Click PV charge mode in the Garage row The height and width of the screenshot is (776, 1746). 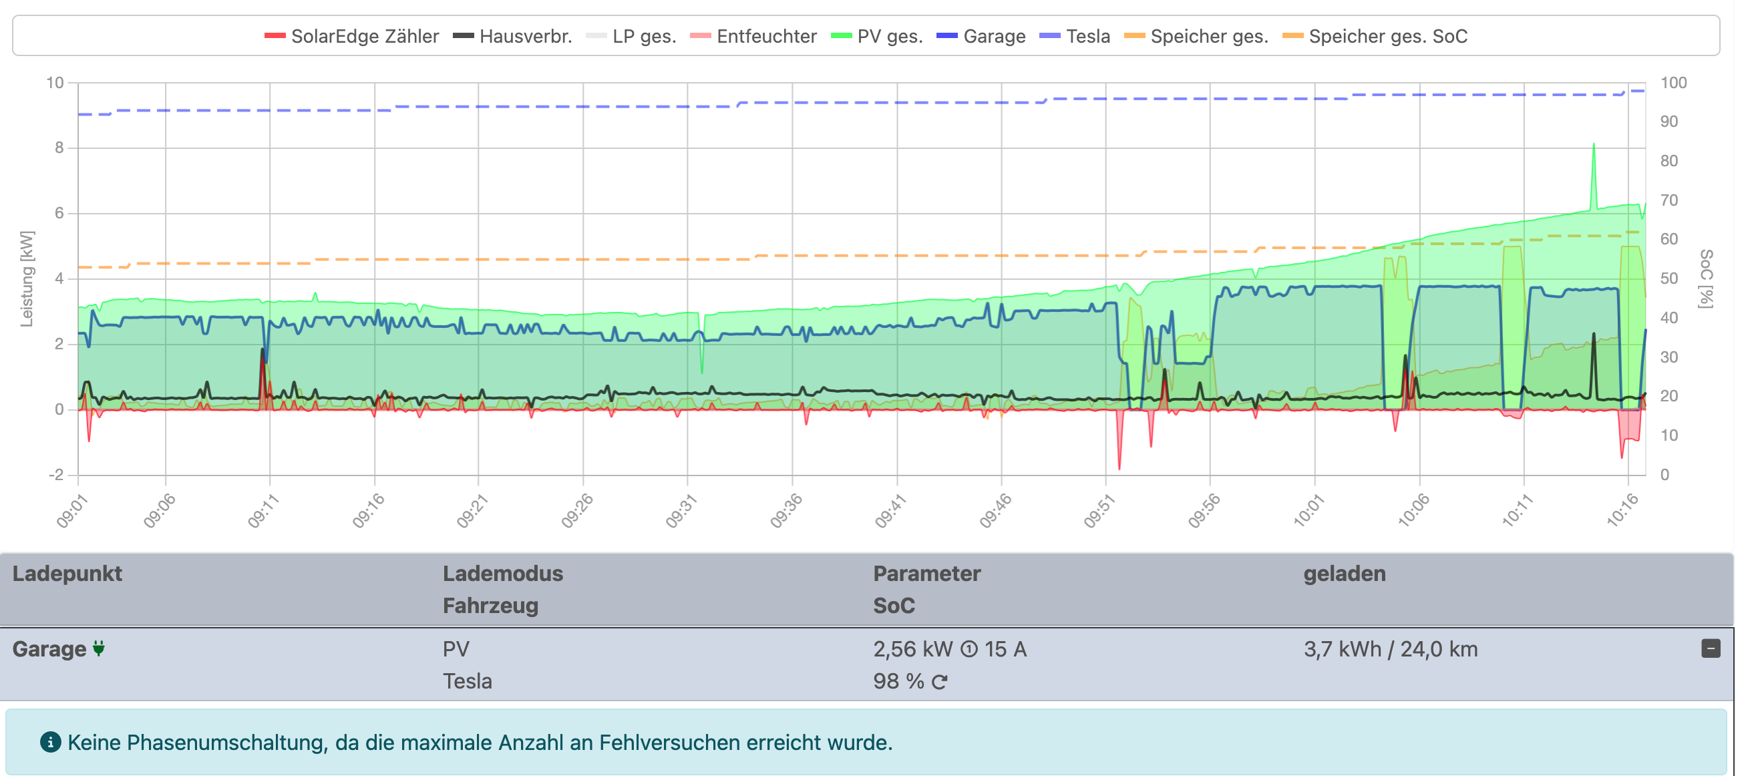pyautogui.click(x=456, y=649)
